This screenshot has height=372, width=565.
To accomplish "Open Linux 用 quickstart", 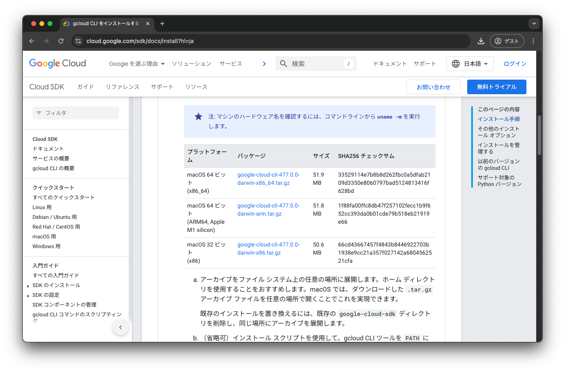I will [42, 207].
